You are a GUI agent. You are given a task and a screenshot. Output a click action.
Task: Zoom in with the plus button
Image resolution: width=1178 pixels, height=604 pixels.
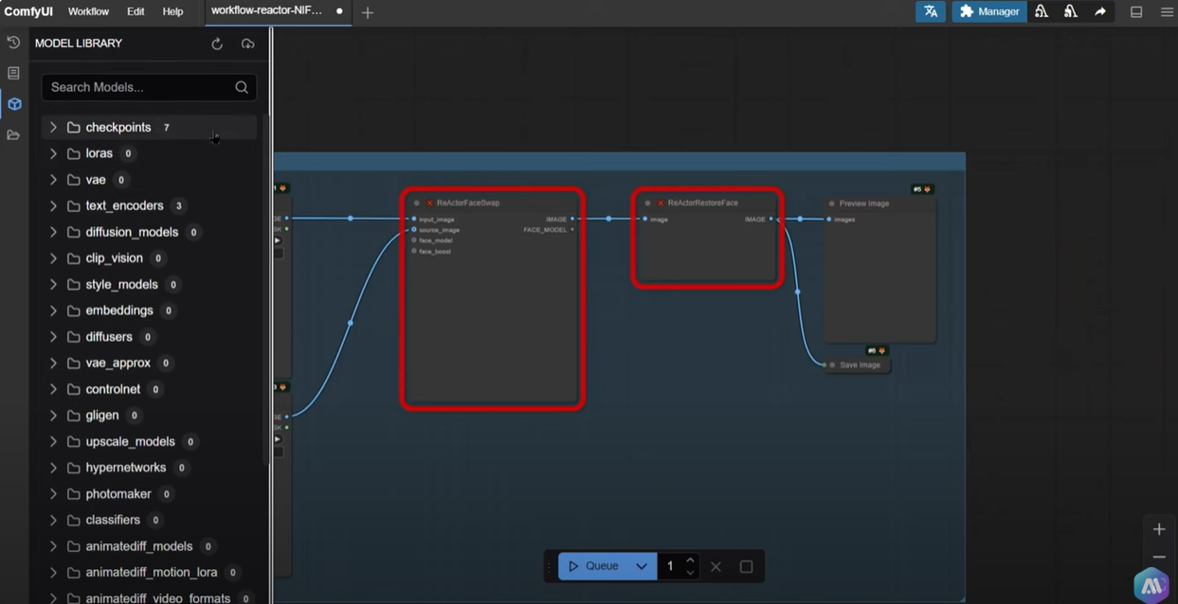[1159, 529]
